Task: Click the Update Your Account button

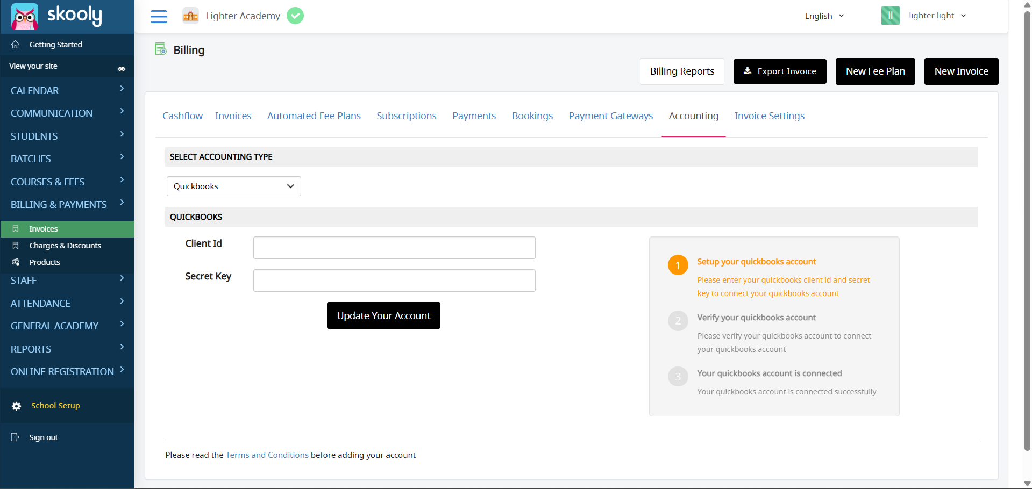Action: 383,315
